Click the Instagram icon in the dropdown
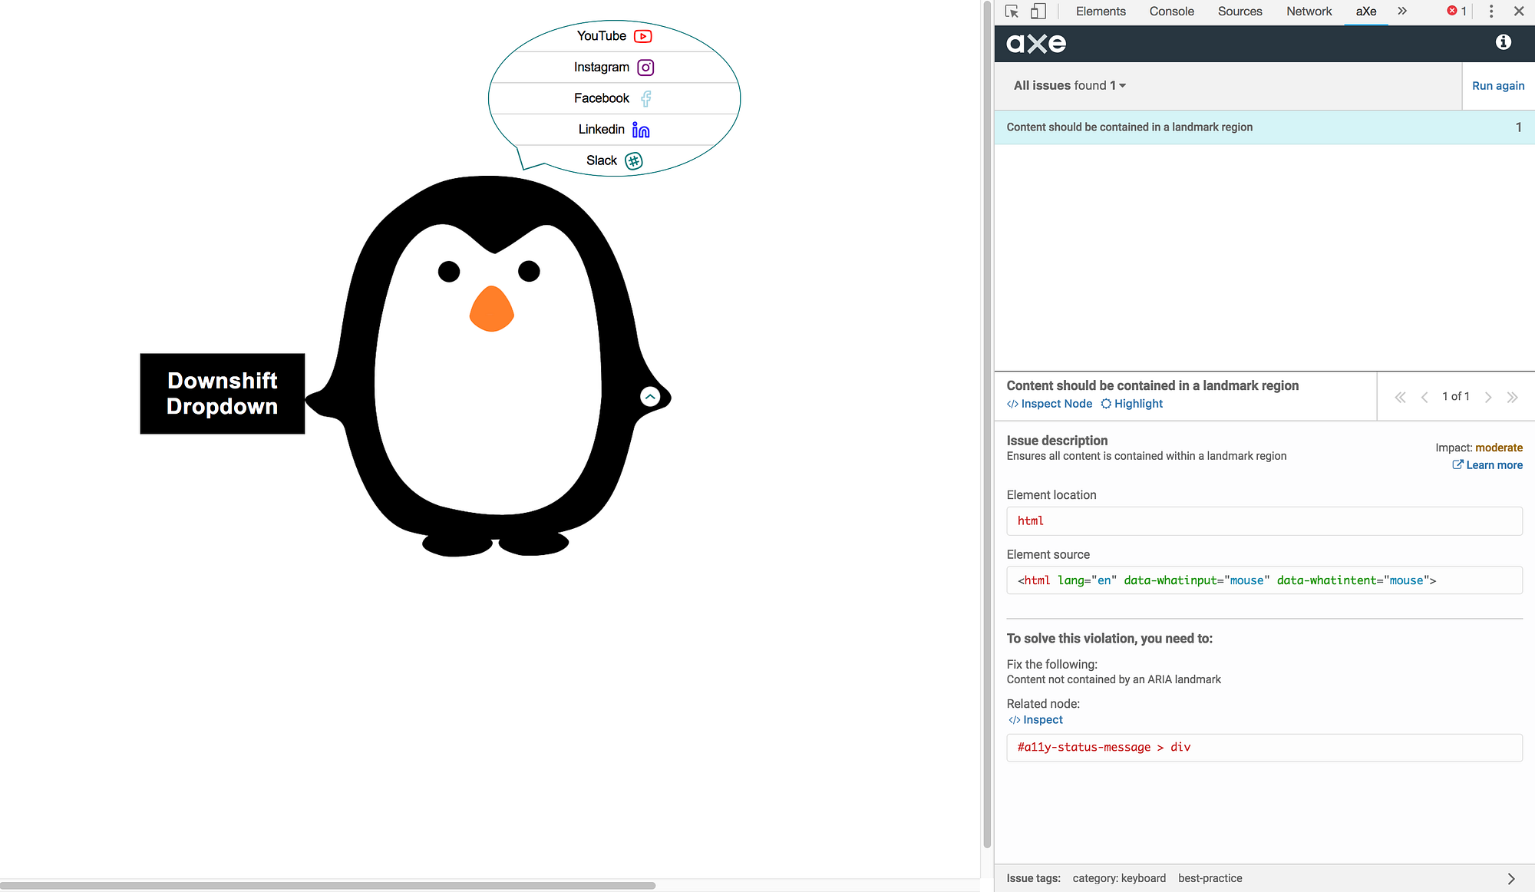Image resolution: width=1535 pixels, height=892 pixels. (x=645, y=67)
